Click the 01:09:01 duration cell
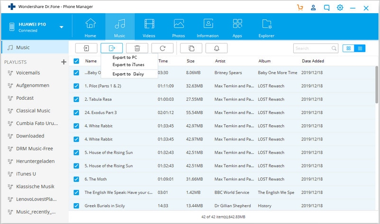 [166, 179]
